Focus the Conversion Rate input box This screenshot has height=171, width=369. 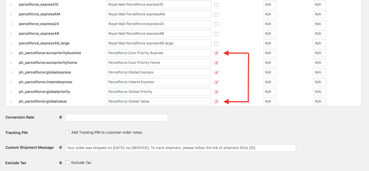117,117
